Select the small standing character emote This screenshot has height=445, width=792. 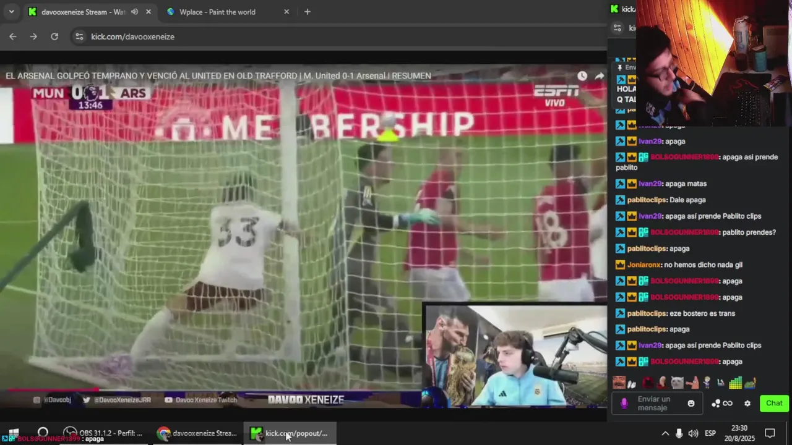point(707,383)
